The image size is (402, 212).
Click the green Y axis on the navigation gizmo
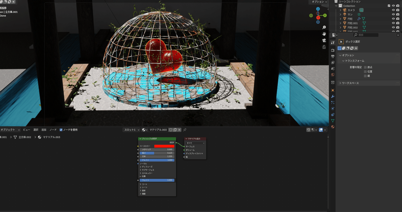click(x=325, y=15)
